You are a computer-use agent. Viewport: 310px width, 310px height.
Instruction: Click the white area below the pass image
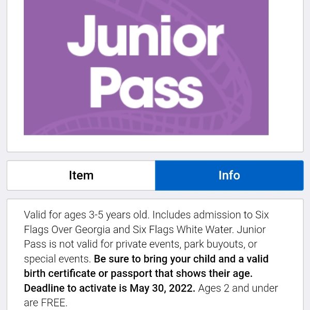pos(155,143)
